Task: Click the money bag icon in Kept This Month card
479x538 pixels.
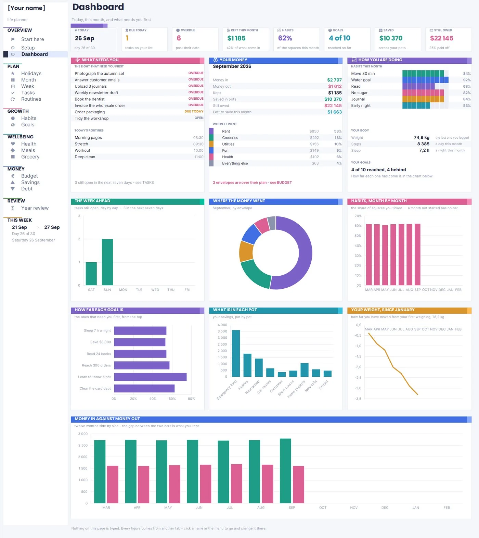Action: tap(228, 30)
